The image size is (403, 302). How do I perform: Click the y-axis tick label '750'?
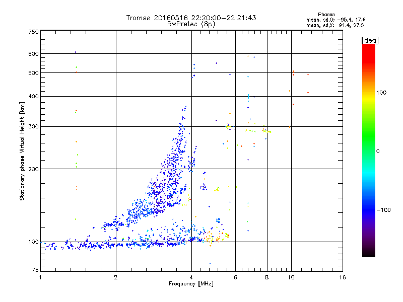click(x=33, y=32)
